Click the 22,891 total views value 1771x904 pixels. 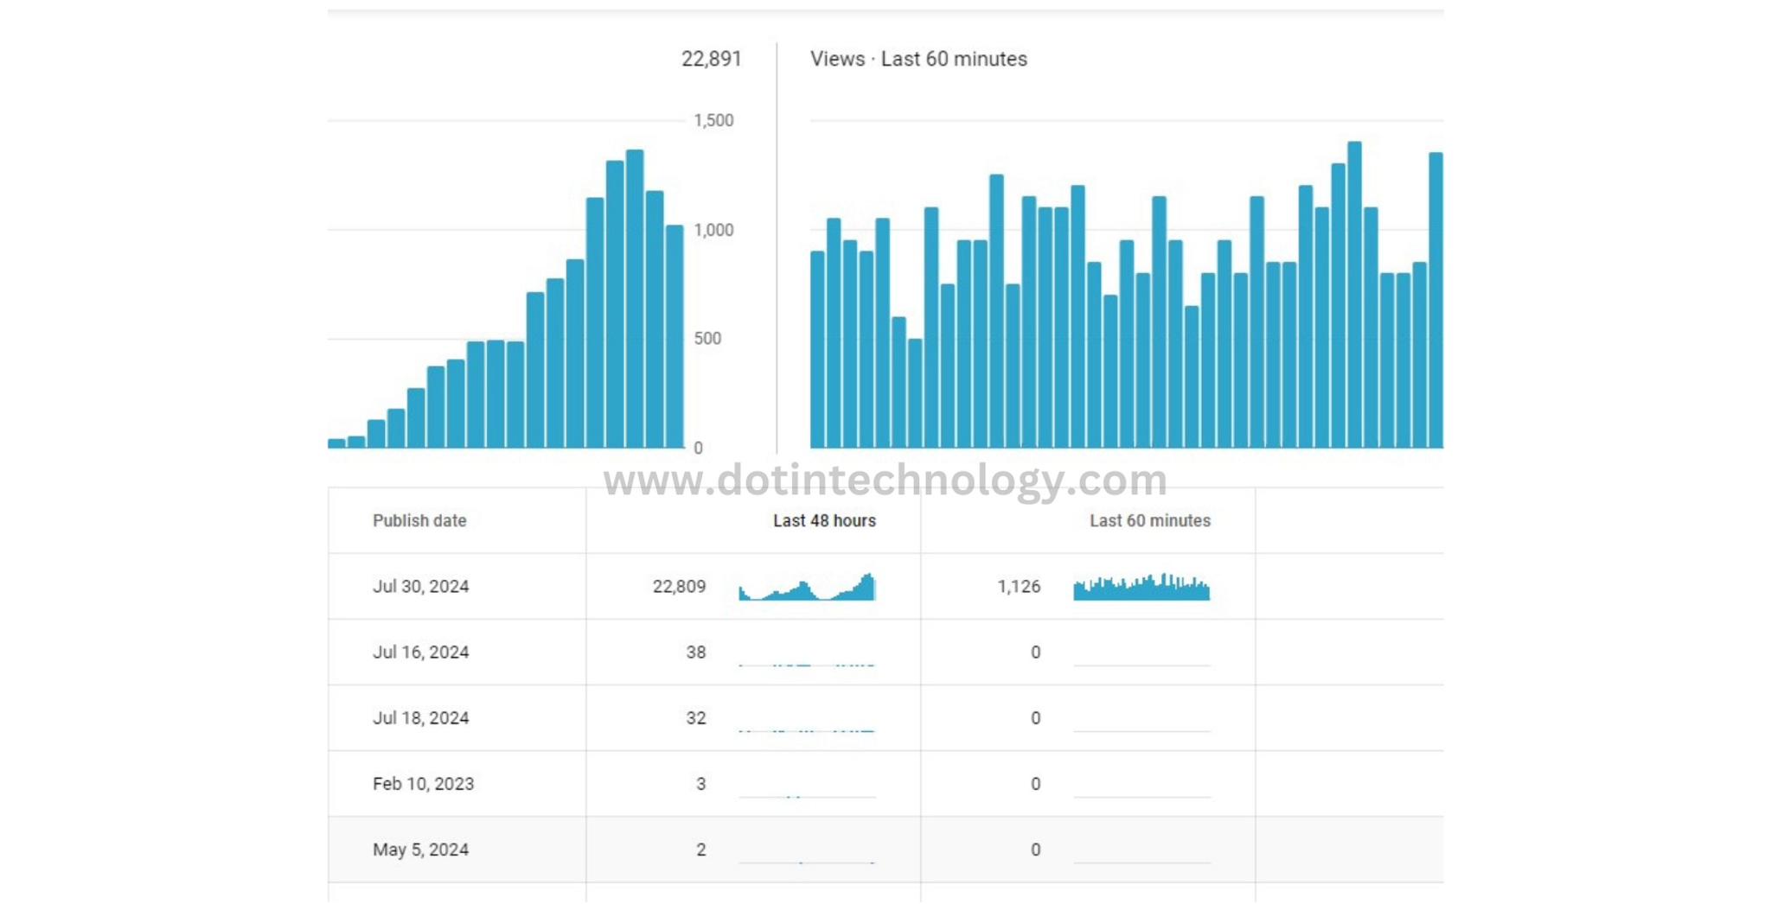[x=711, y=59]
